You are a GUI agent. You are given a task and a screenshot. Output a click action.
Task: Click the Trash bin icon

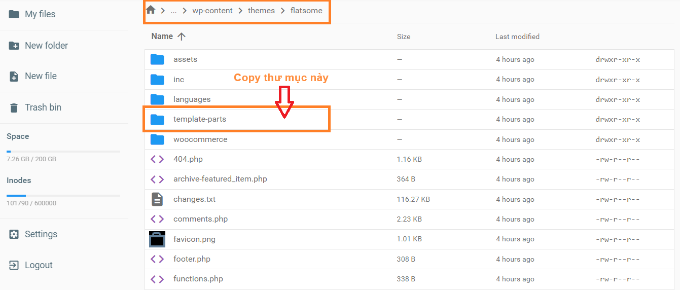tap(14, 107)
